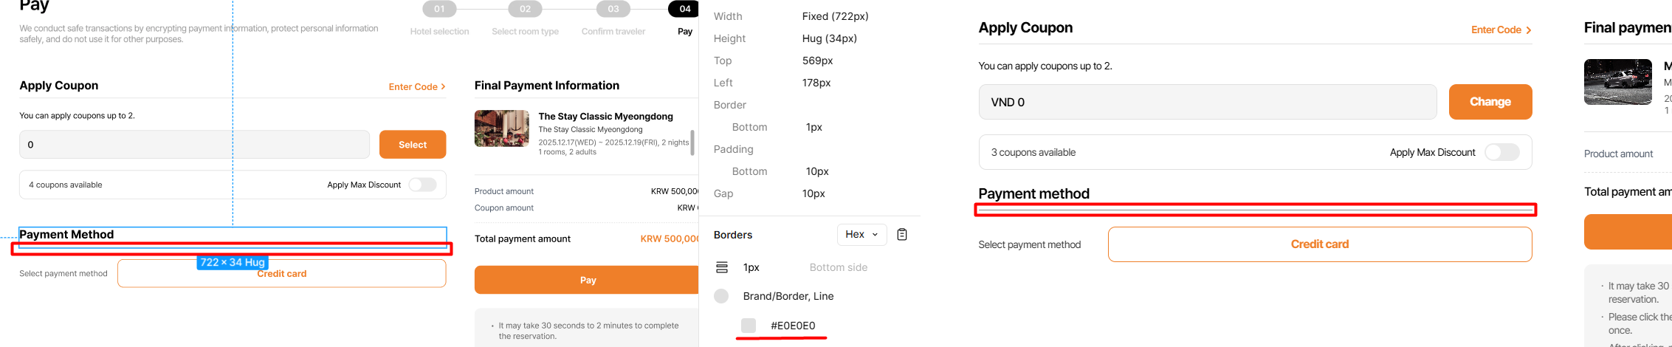Choose Credit card below the Payment Method heading
1672x347 pixels.
tap(281, 273)
